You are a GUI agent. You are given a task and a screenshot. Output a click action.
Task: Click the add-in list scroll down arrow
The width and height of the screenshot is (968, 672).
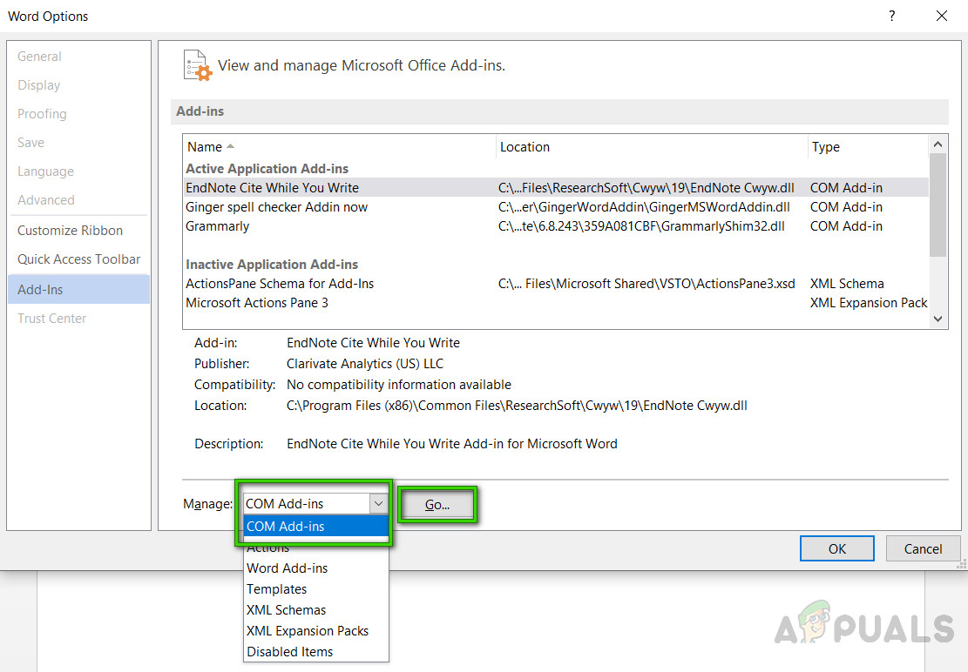(x=938, y=319)
